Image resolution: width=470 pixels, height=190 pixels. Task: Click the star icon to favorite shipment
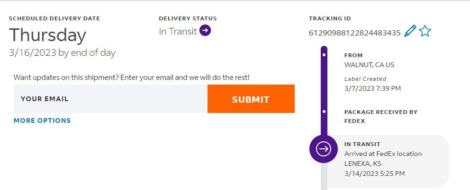(425, 32)
